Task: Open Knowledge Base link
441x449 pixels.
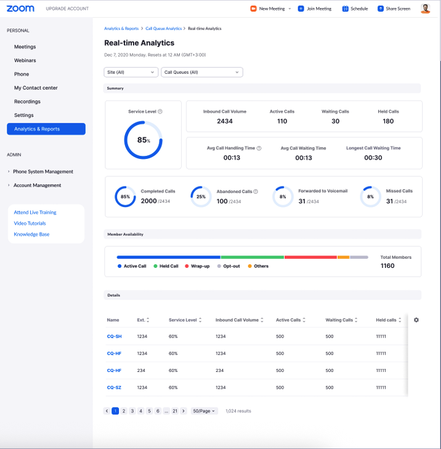Action: tap(31, 234)
